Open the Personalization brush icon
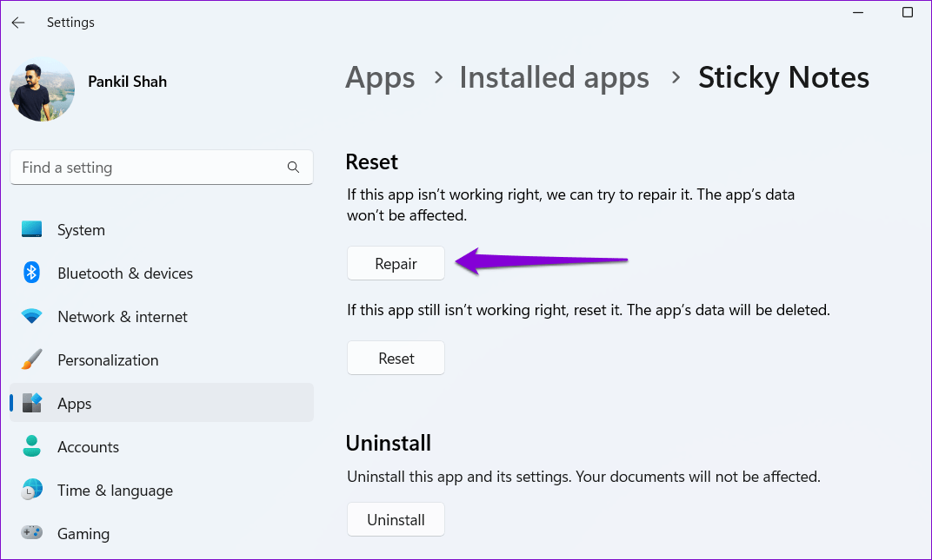Viewport: 932px width, 560px height. click(x=31, y=359)
